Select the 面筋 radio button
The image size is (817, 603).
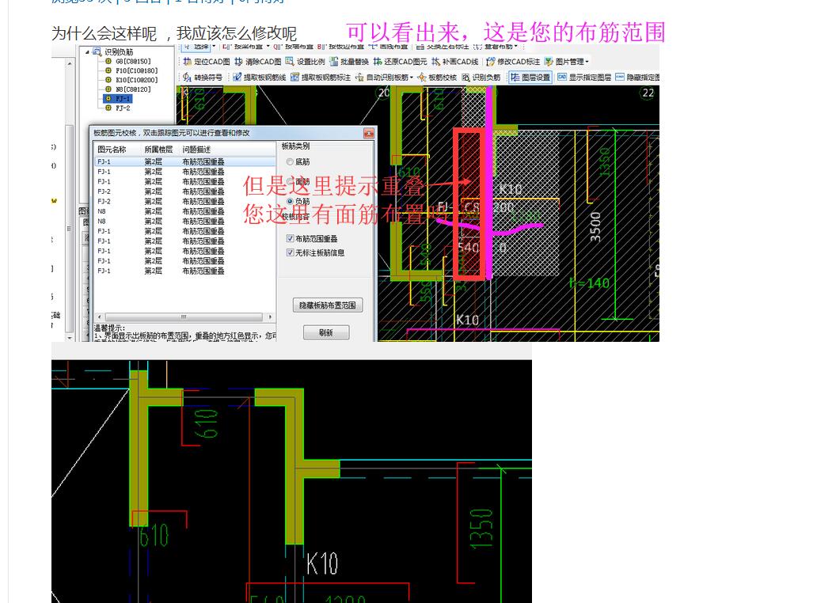point(291,182)
